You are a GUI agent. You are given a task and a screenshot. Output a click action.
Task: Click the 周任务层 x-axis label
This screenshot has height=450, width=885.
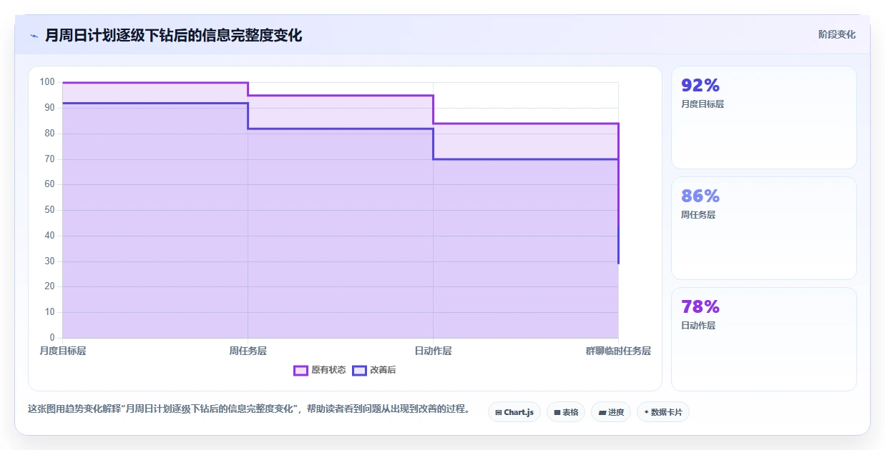[x=248, y=351]
